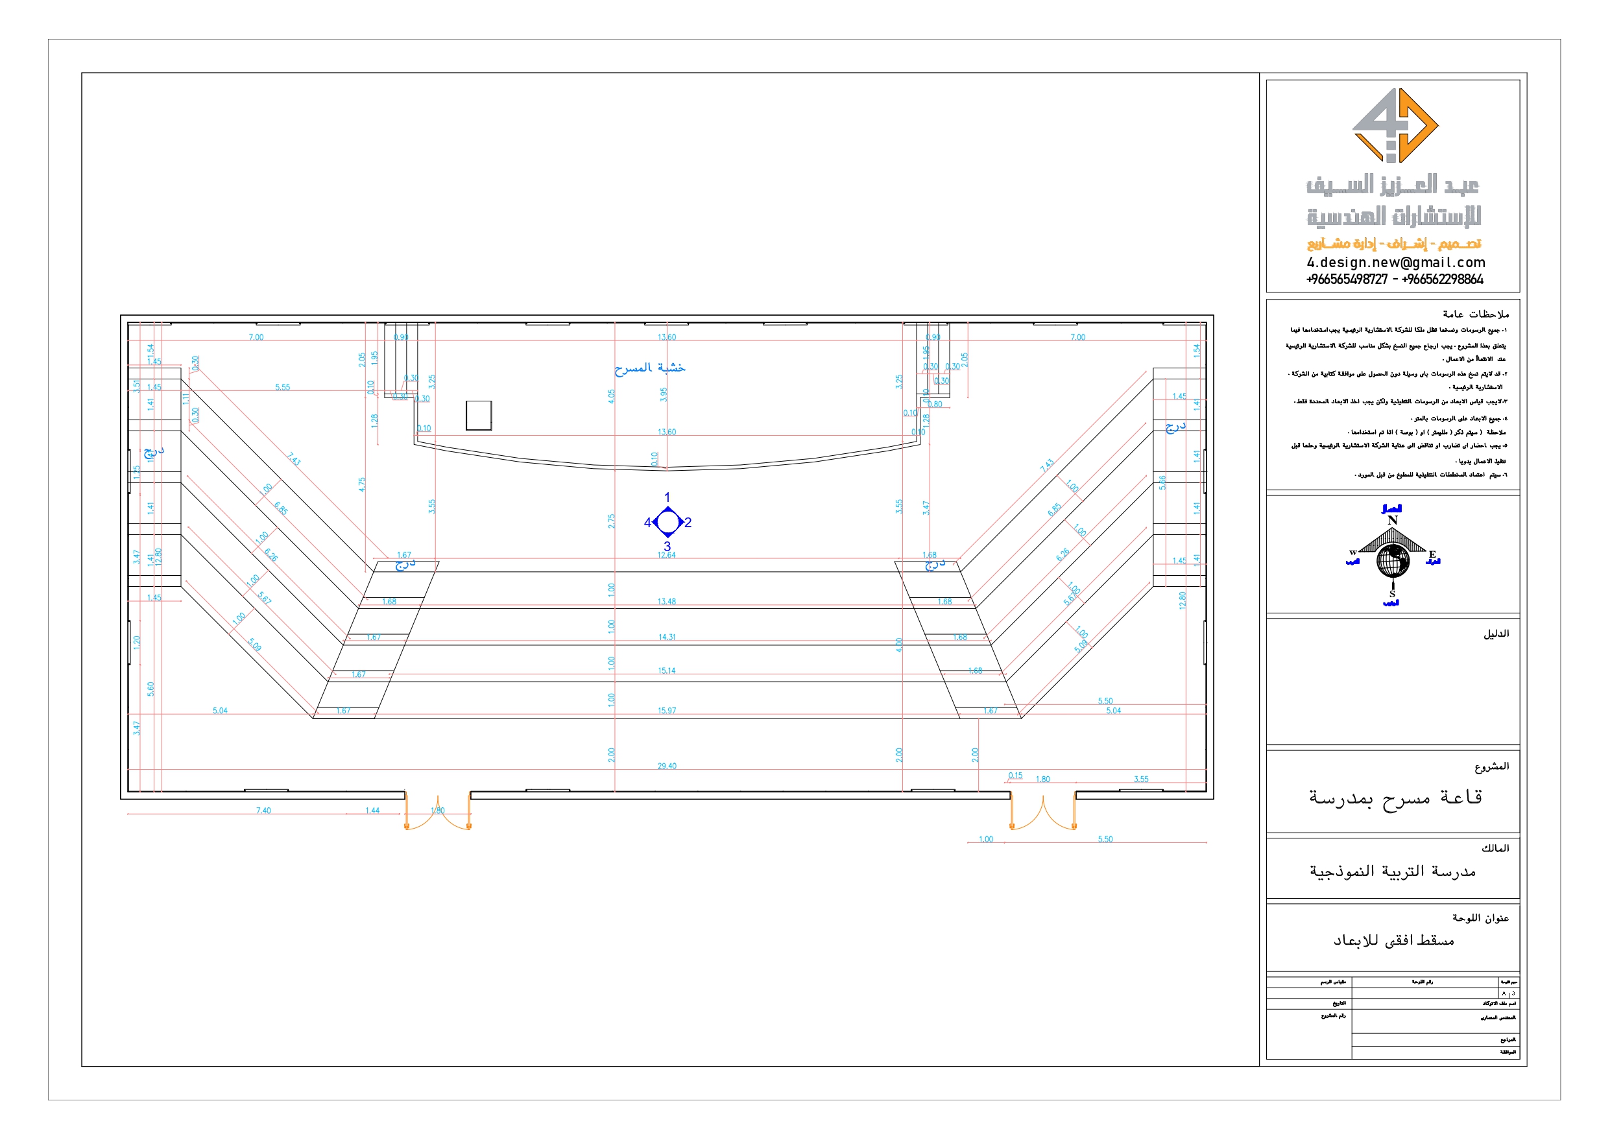The width and height of the screenshot is (1610, 1138).
Task: Click the 7.40 dimension below the plan
Action: pyautogui.click(x=263, y=811)
